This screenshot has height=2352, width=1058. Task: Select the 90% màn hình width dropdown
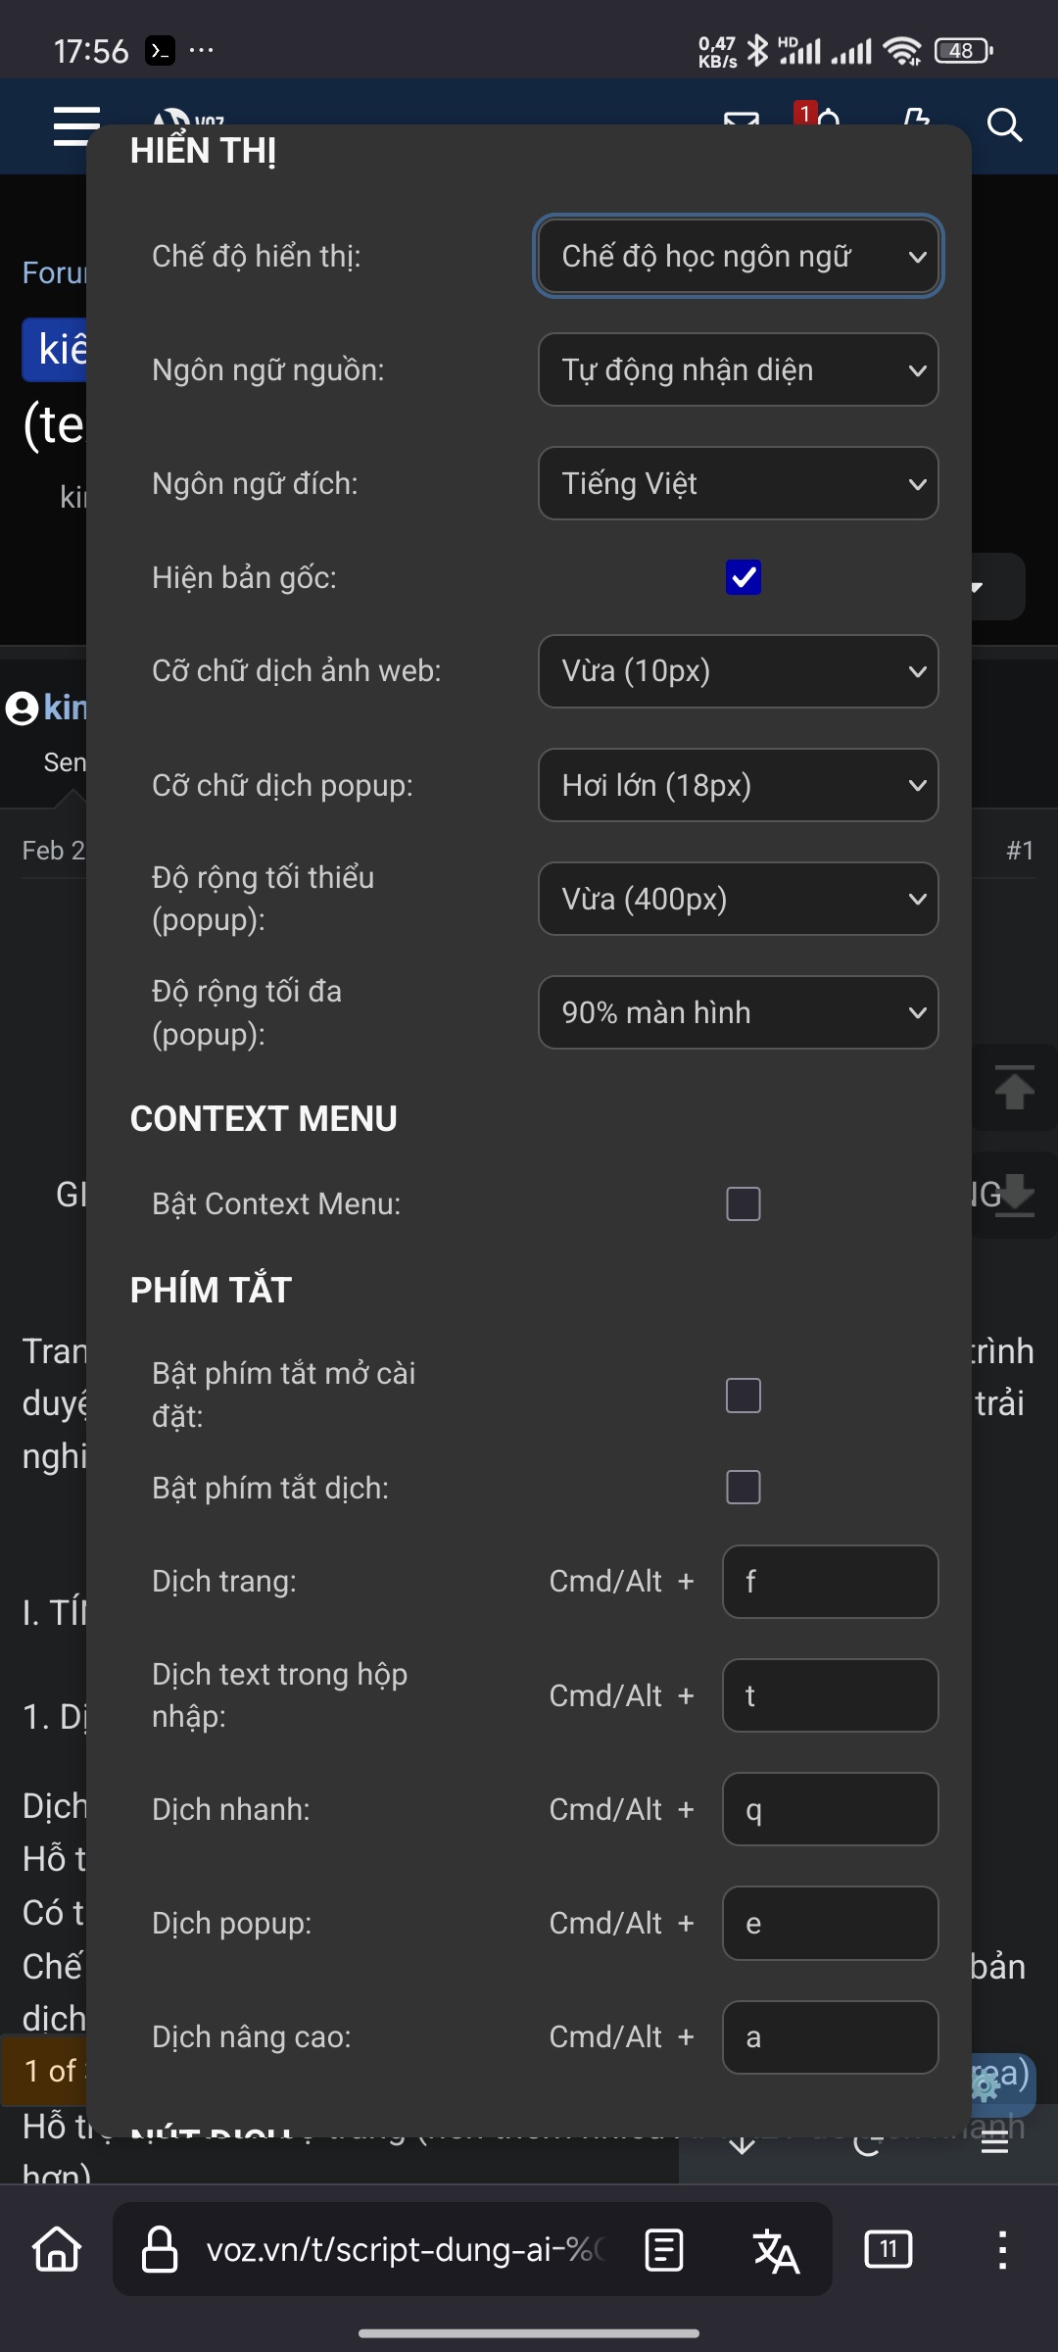pos(739,1012)
